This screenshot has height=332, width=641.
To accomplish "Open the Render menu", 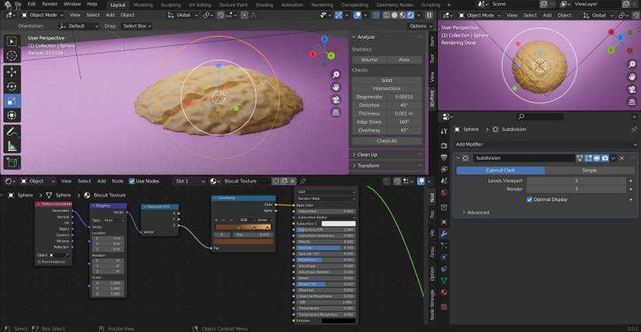I will (x=50, y=4).
